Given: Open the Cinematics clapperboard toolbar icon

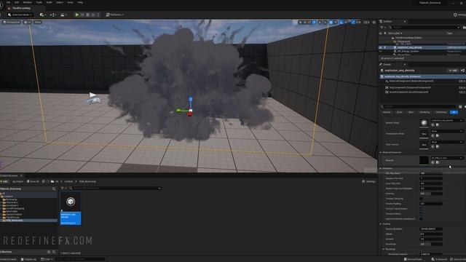Looking at the screenshot, I should coord(63,15).
